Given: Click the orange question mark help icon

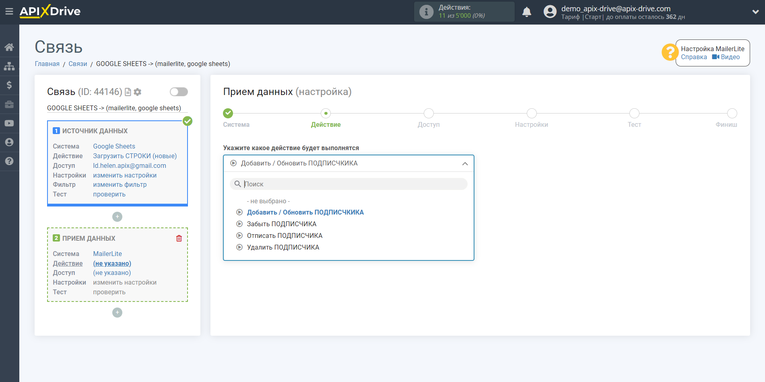Looking at the screenshot, I should click(x=670, y=52).
